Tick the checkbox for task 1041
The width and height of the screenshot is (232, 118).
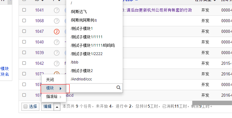pos(24,10)
